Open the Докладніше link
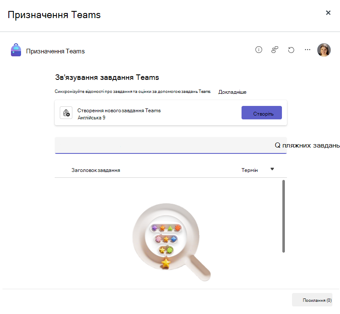The image size is (340, 314). click(232, 92)
